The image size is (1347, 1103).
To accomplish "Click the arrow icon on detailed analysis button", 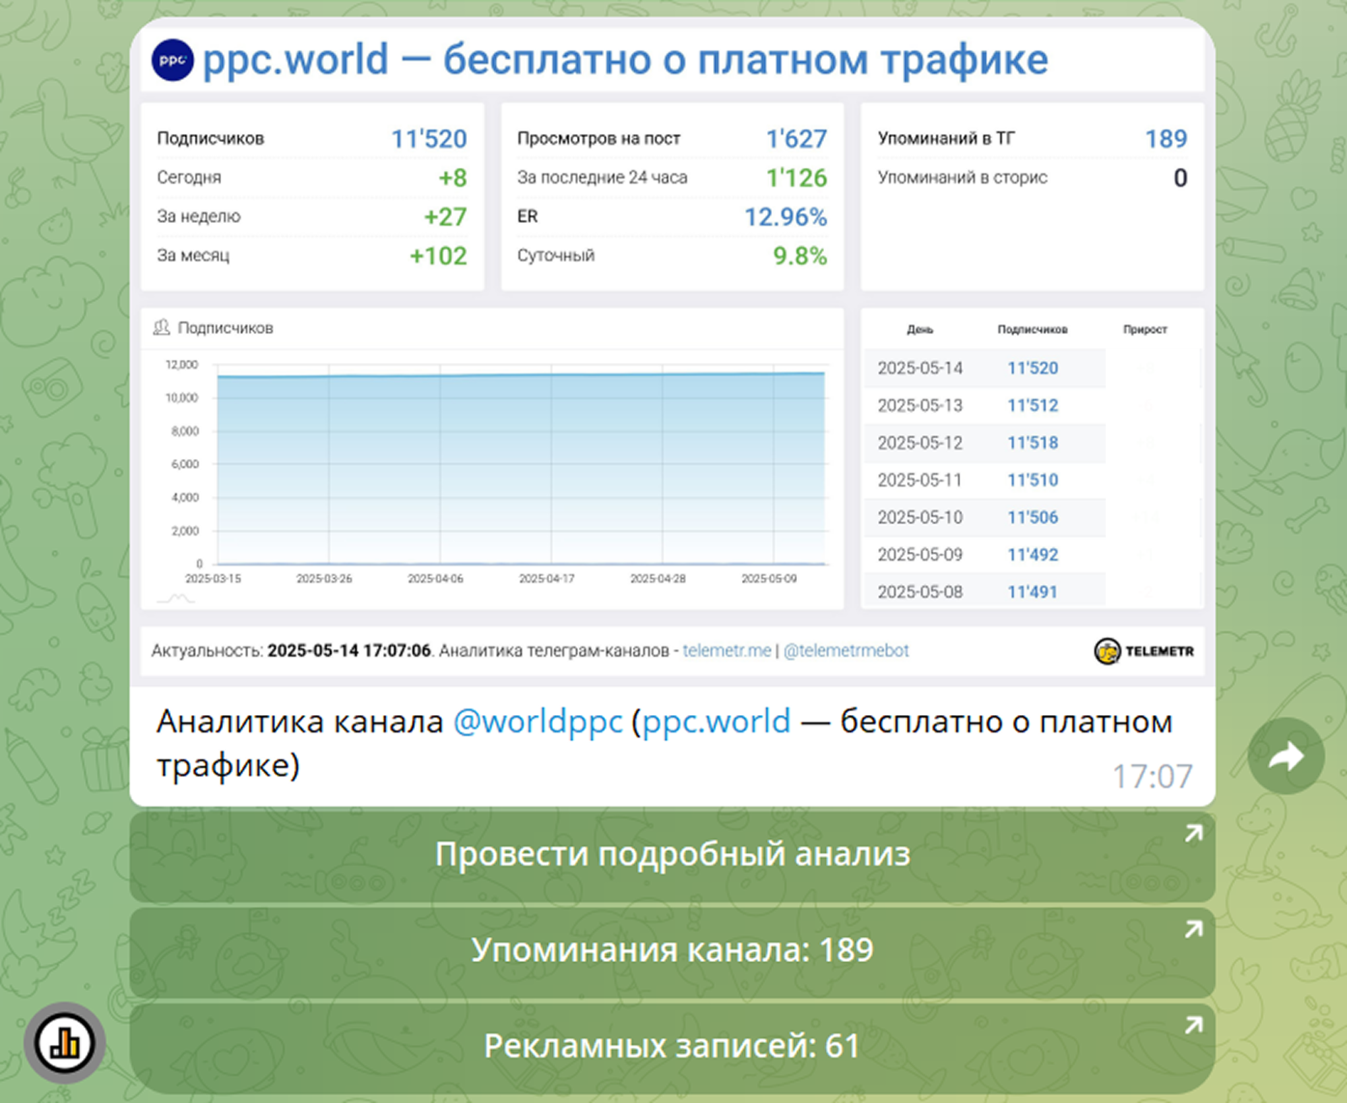I will coord(1193,833).
